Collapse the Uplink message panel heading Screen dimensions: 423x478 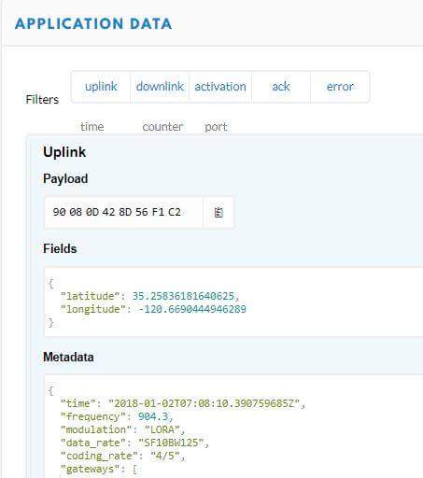[x=64, y=152]
